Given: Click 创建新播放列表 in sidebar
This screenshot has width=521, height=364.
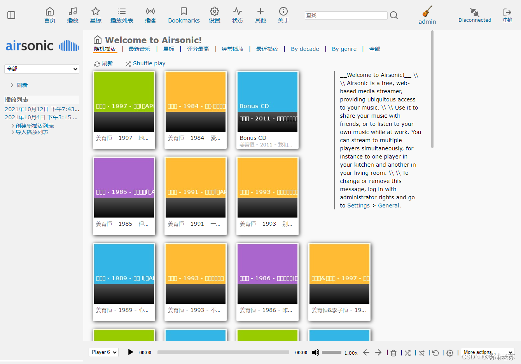Looking at the screenshot, I should [x=35, y=126].
